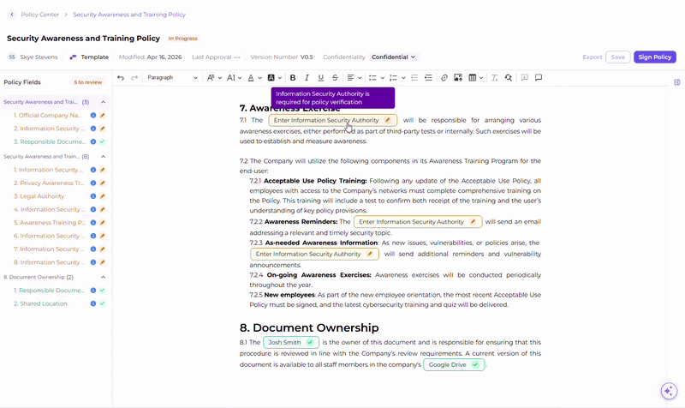This screenshot has width=685, height=408.
Task: Open text alignment dropdown
Action: 354,78
